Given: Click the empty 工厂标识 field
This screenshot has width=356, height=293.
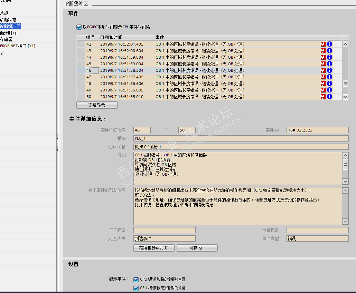Looking at the screenshot, I should coord(165,231).
